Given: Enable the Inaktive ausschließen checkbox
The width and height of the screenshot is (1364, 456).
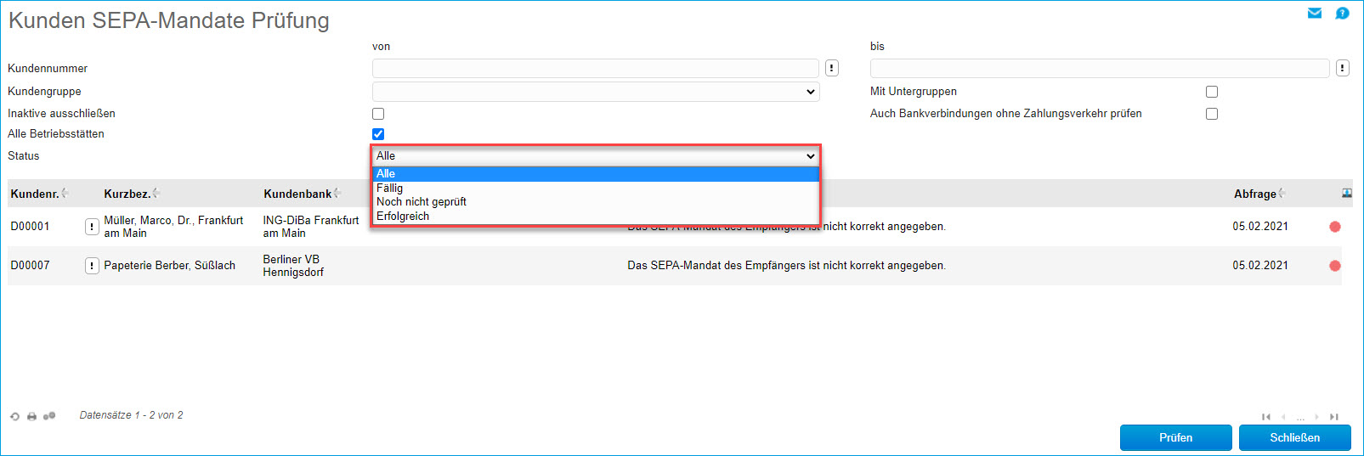Looking at the screenshot, I should pos(378,114).
